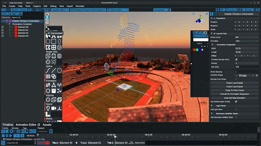This screenshot has height=146, width=261.
Task: Open the Composer button in toolbar
Action: (x=162, y=10)
